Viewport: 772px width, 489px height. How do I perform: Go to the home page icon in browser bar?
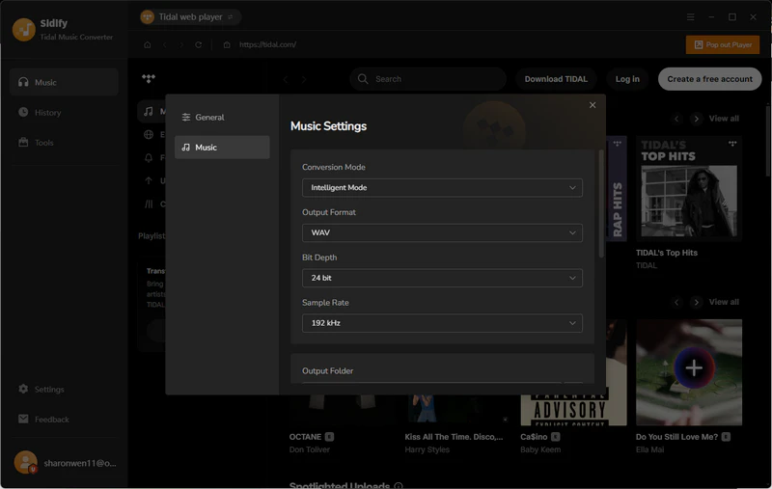[x=148, y=44]
